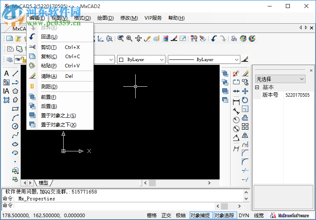316x220 pixels.
Task: Toggle 栅格 grid mode in status bar
Action: pyautogui.click(x=152, y=215)
